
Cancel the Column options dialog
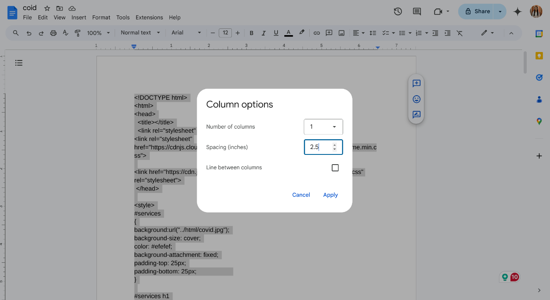pos(301,195)
